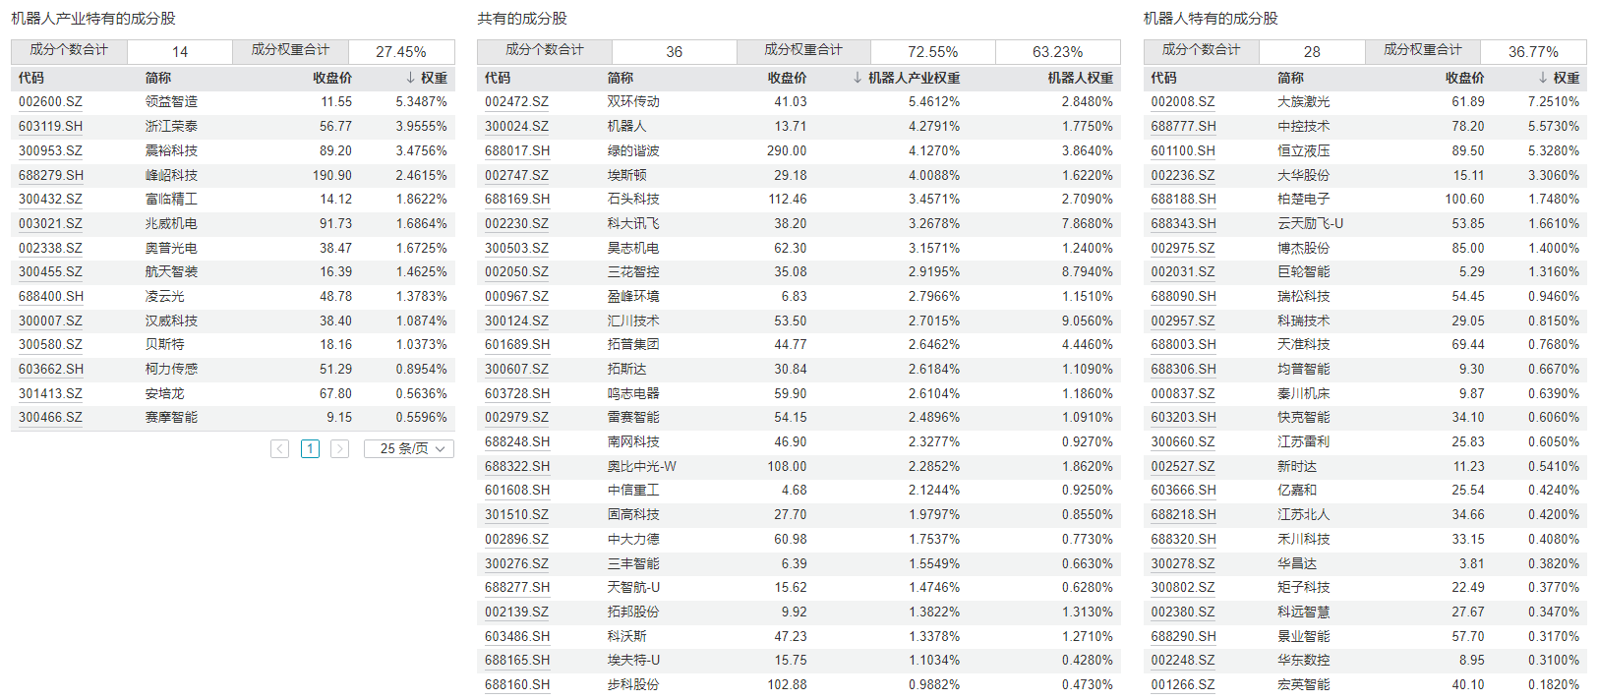Select page 1 in pagination

(310, 448)
